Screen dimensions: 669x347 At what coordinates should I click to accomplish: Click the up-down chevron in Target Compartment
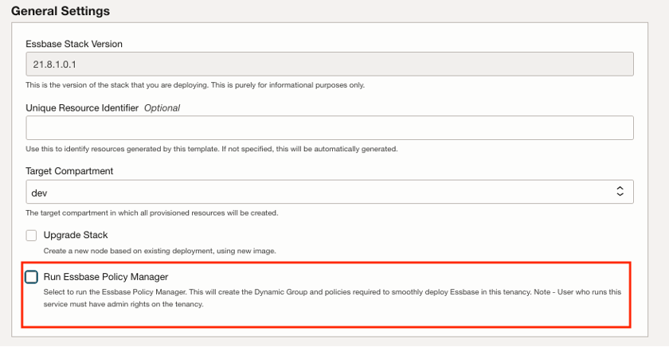tap(620, 192)
